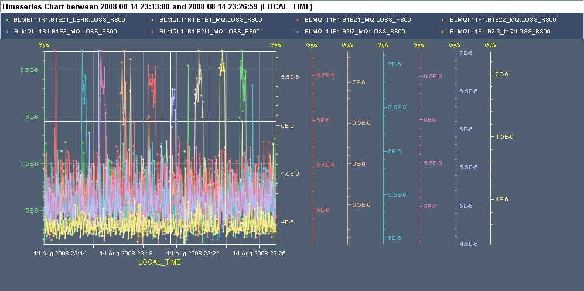Click the Timeseries Chart title text

pyautogui.click(x=158, y=6)
